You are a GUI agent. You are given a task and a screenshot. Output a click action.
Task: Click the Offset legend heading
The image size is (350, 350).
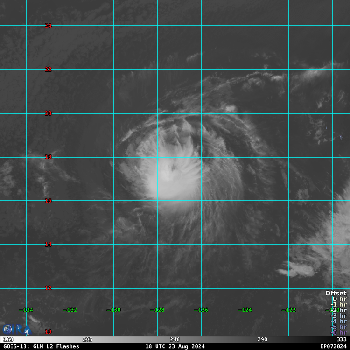(x=336, y=294)
